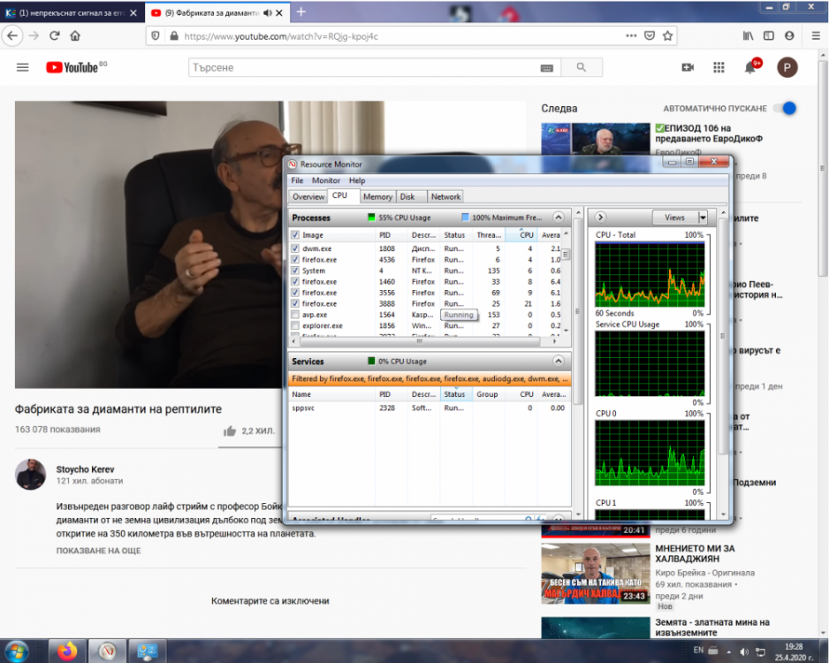Open Help menu in Resource Monitor
829x663 pixels.
(357, 180)
